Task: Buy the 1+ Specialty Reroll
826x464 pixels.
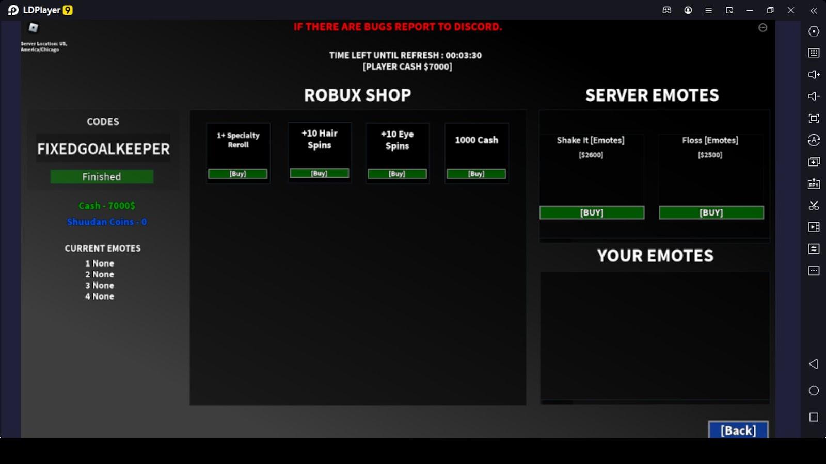Action: pyautogui.click(x=237, y=174)
